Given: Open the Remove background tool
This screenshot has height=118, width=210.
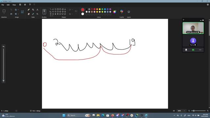Looking at the screenshot, I should 22,12.
